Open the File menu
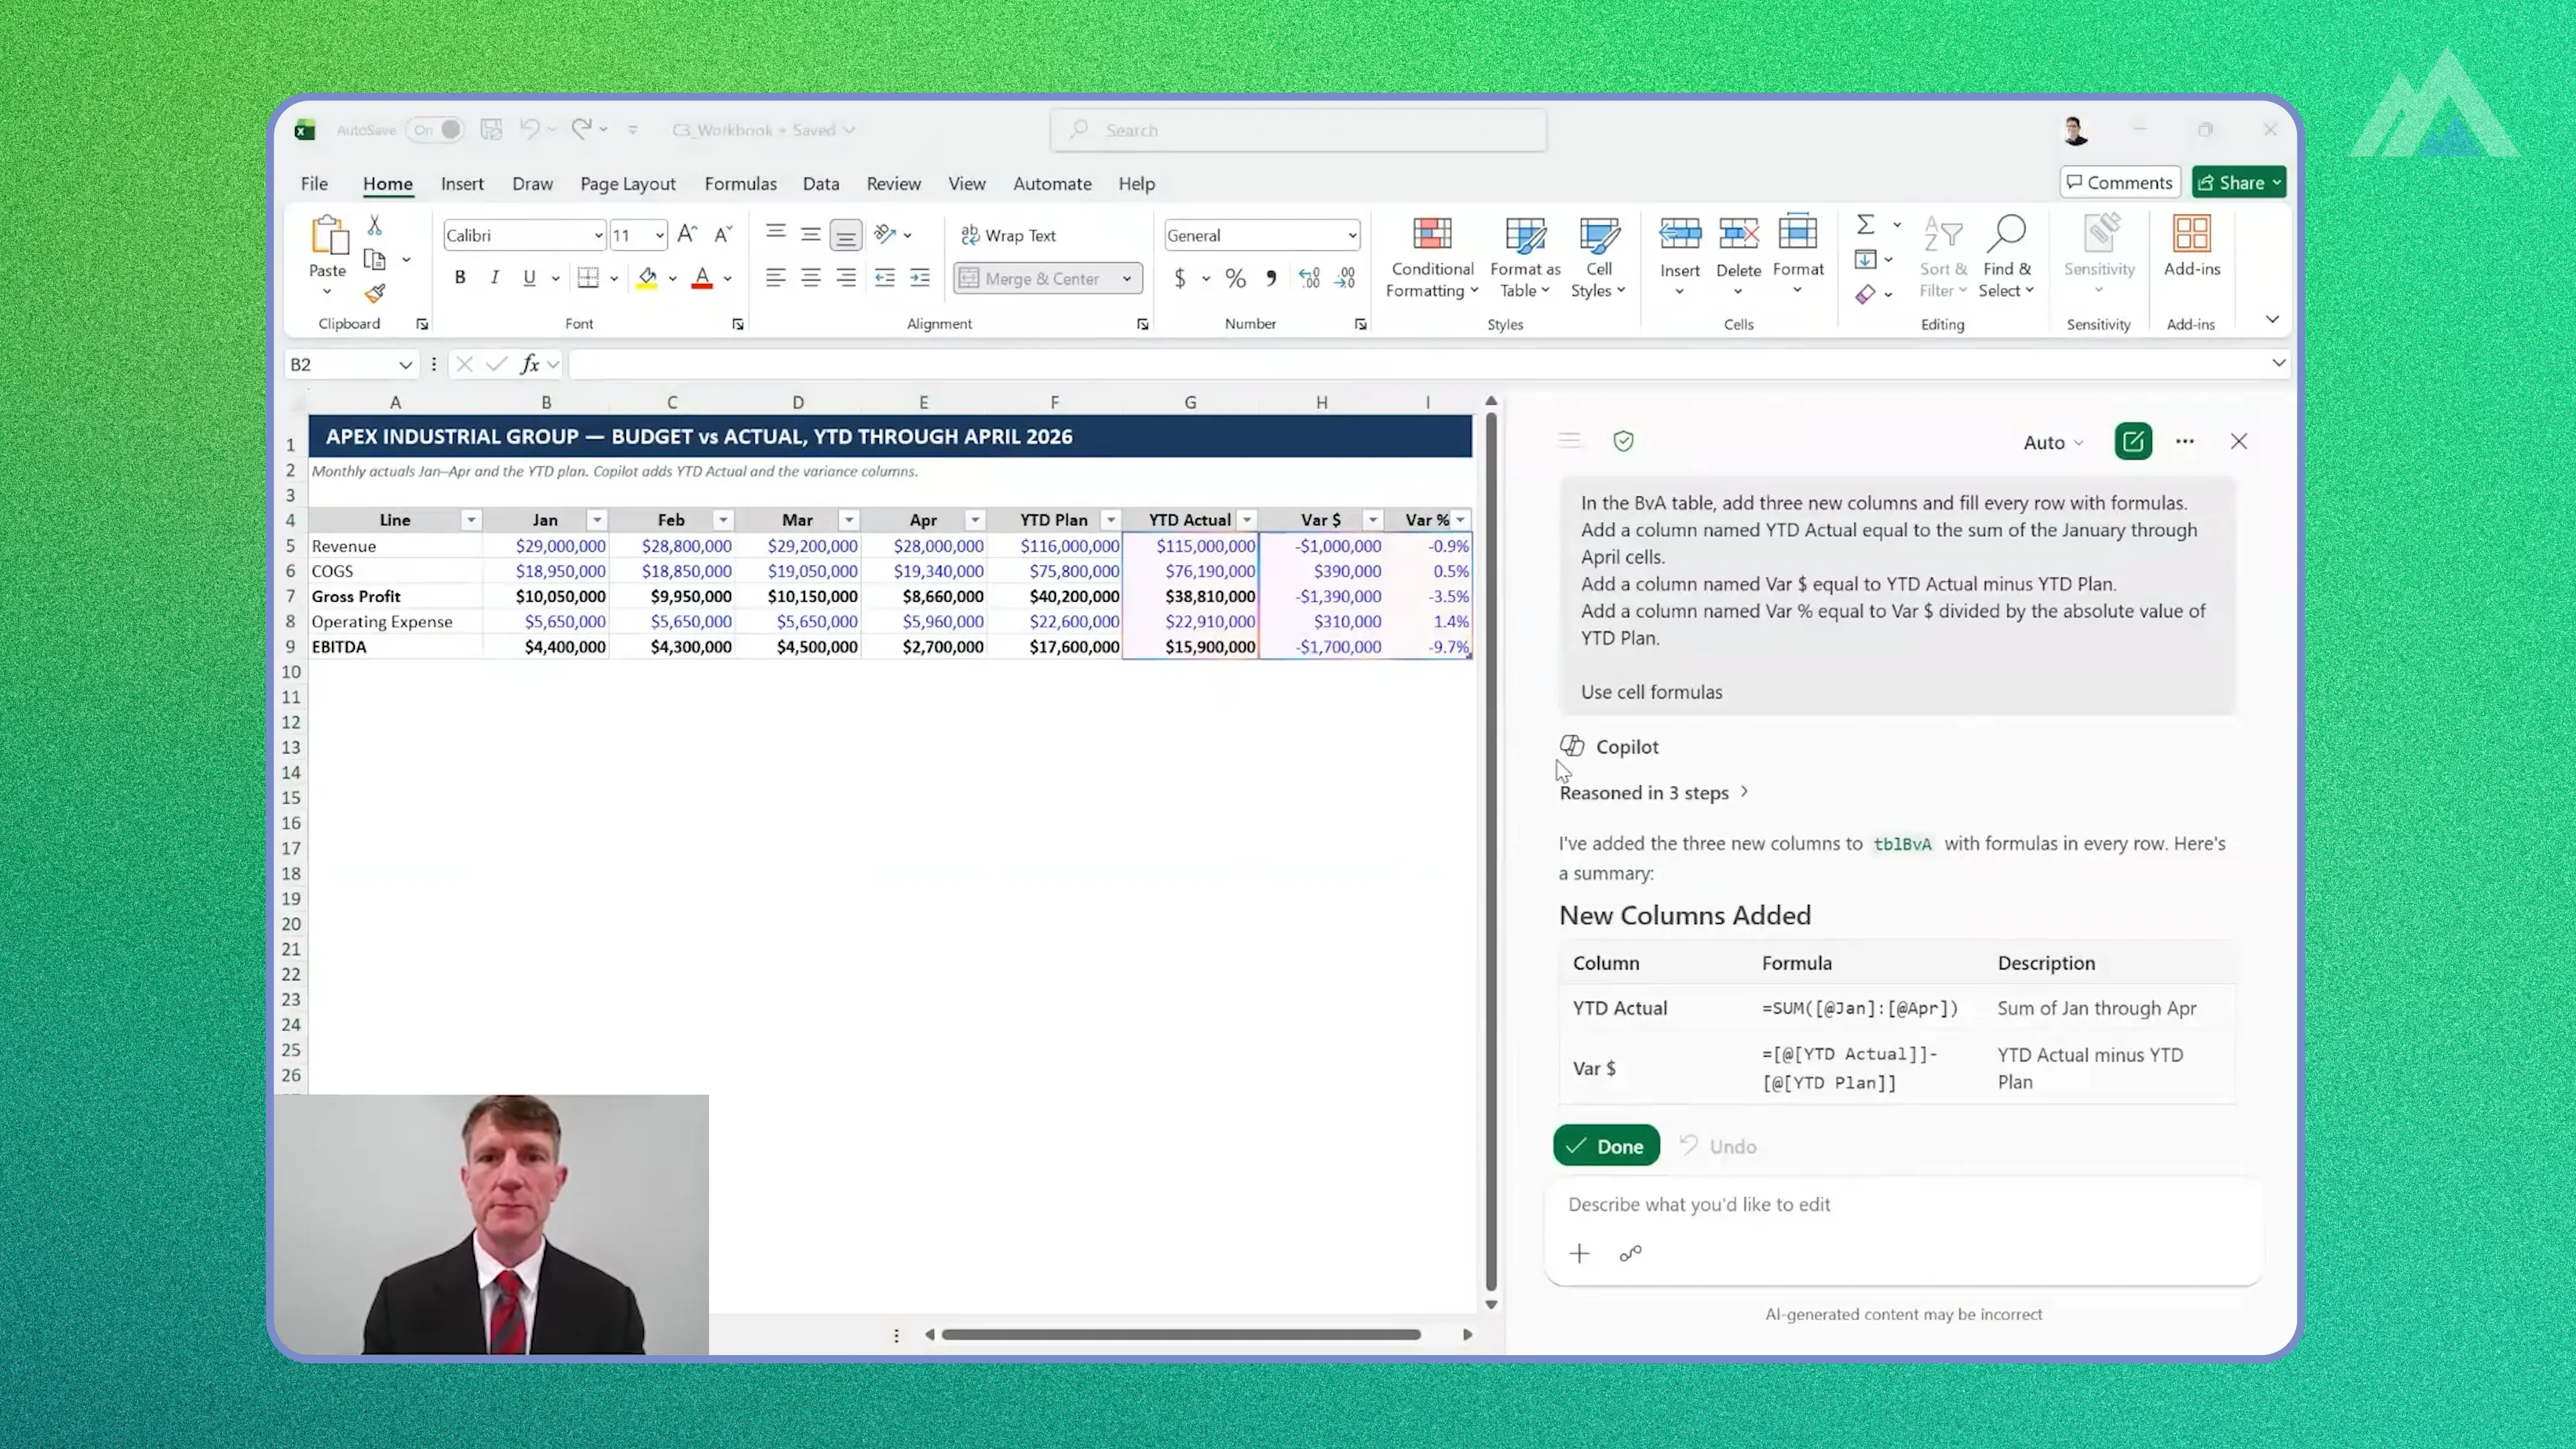The width and height of the screenshot is (2576, 1449). point(314,184)
